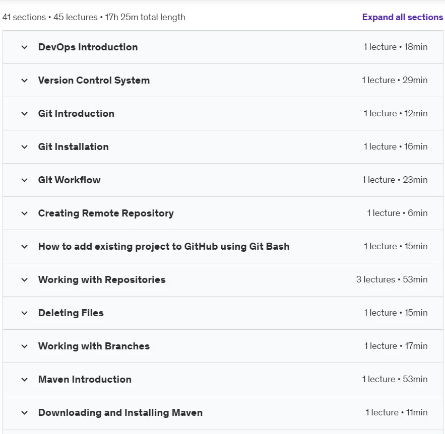Click Expand all sections link
445x434 pixels.
coord(403,17)
